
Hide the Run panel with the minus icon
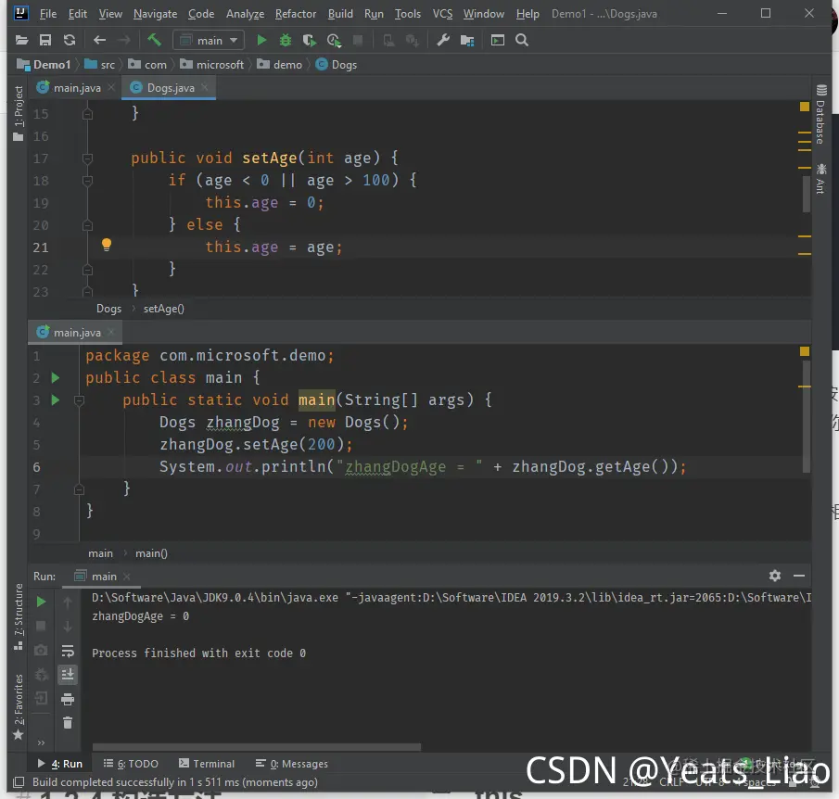[x=799, y=576]
